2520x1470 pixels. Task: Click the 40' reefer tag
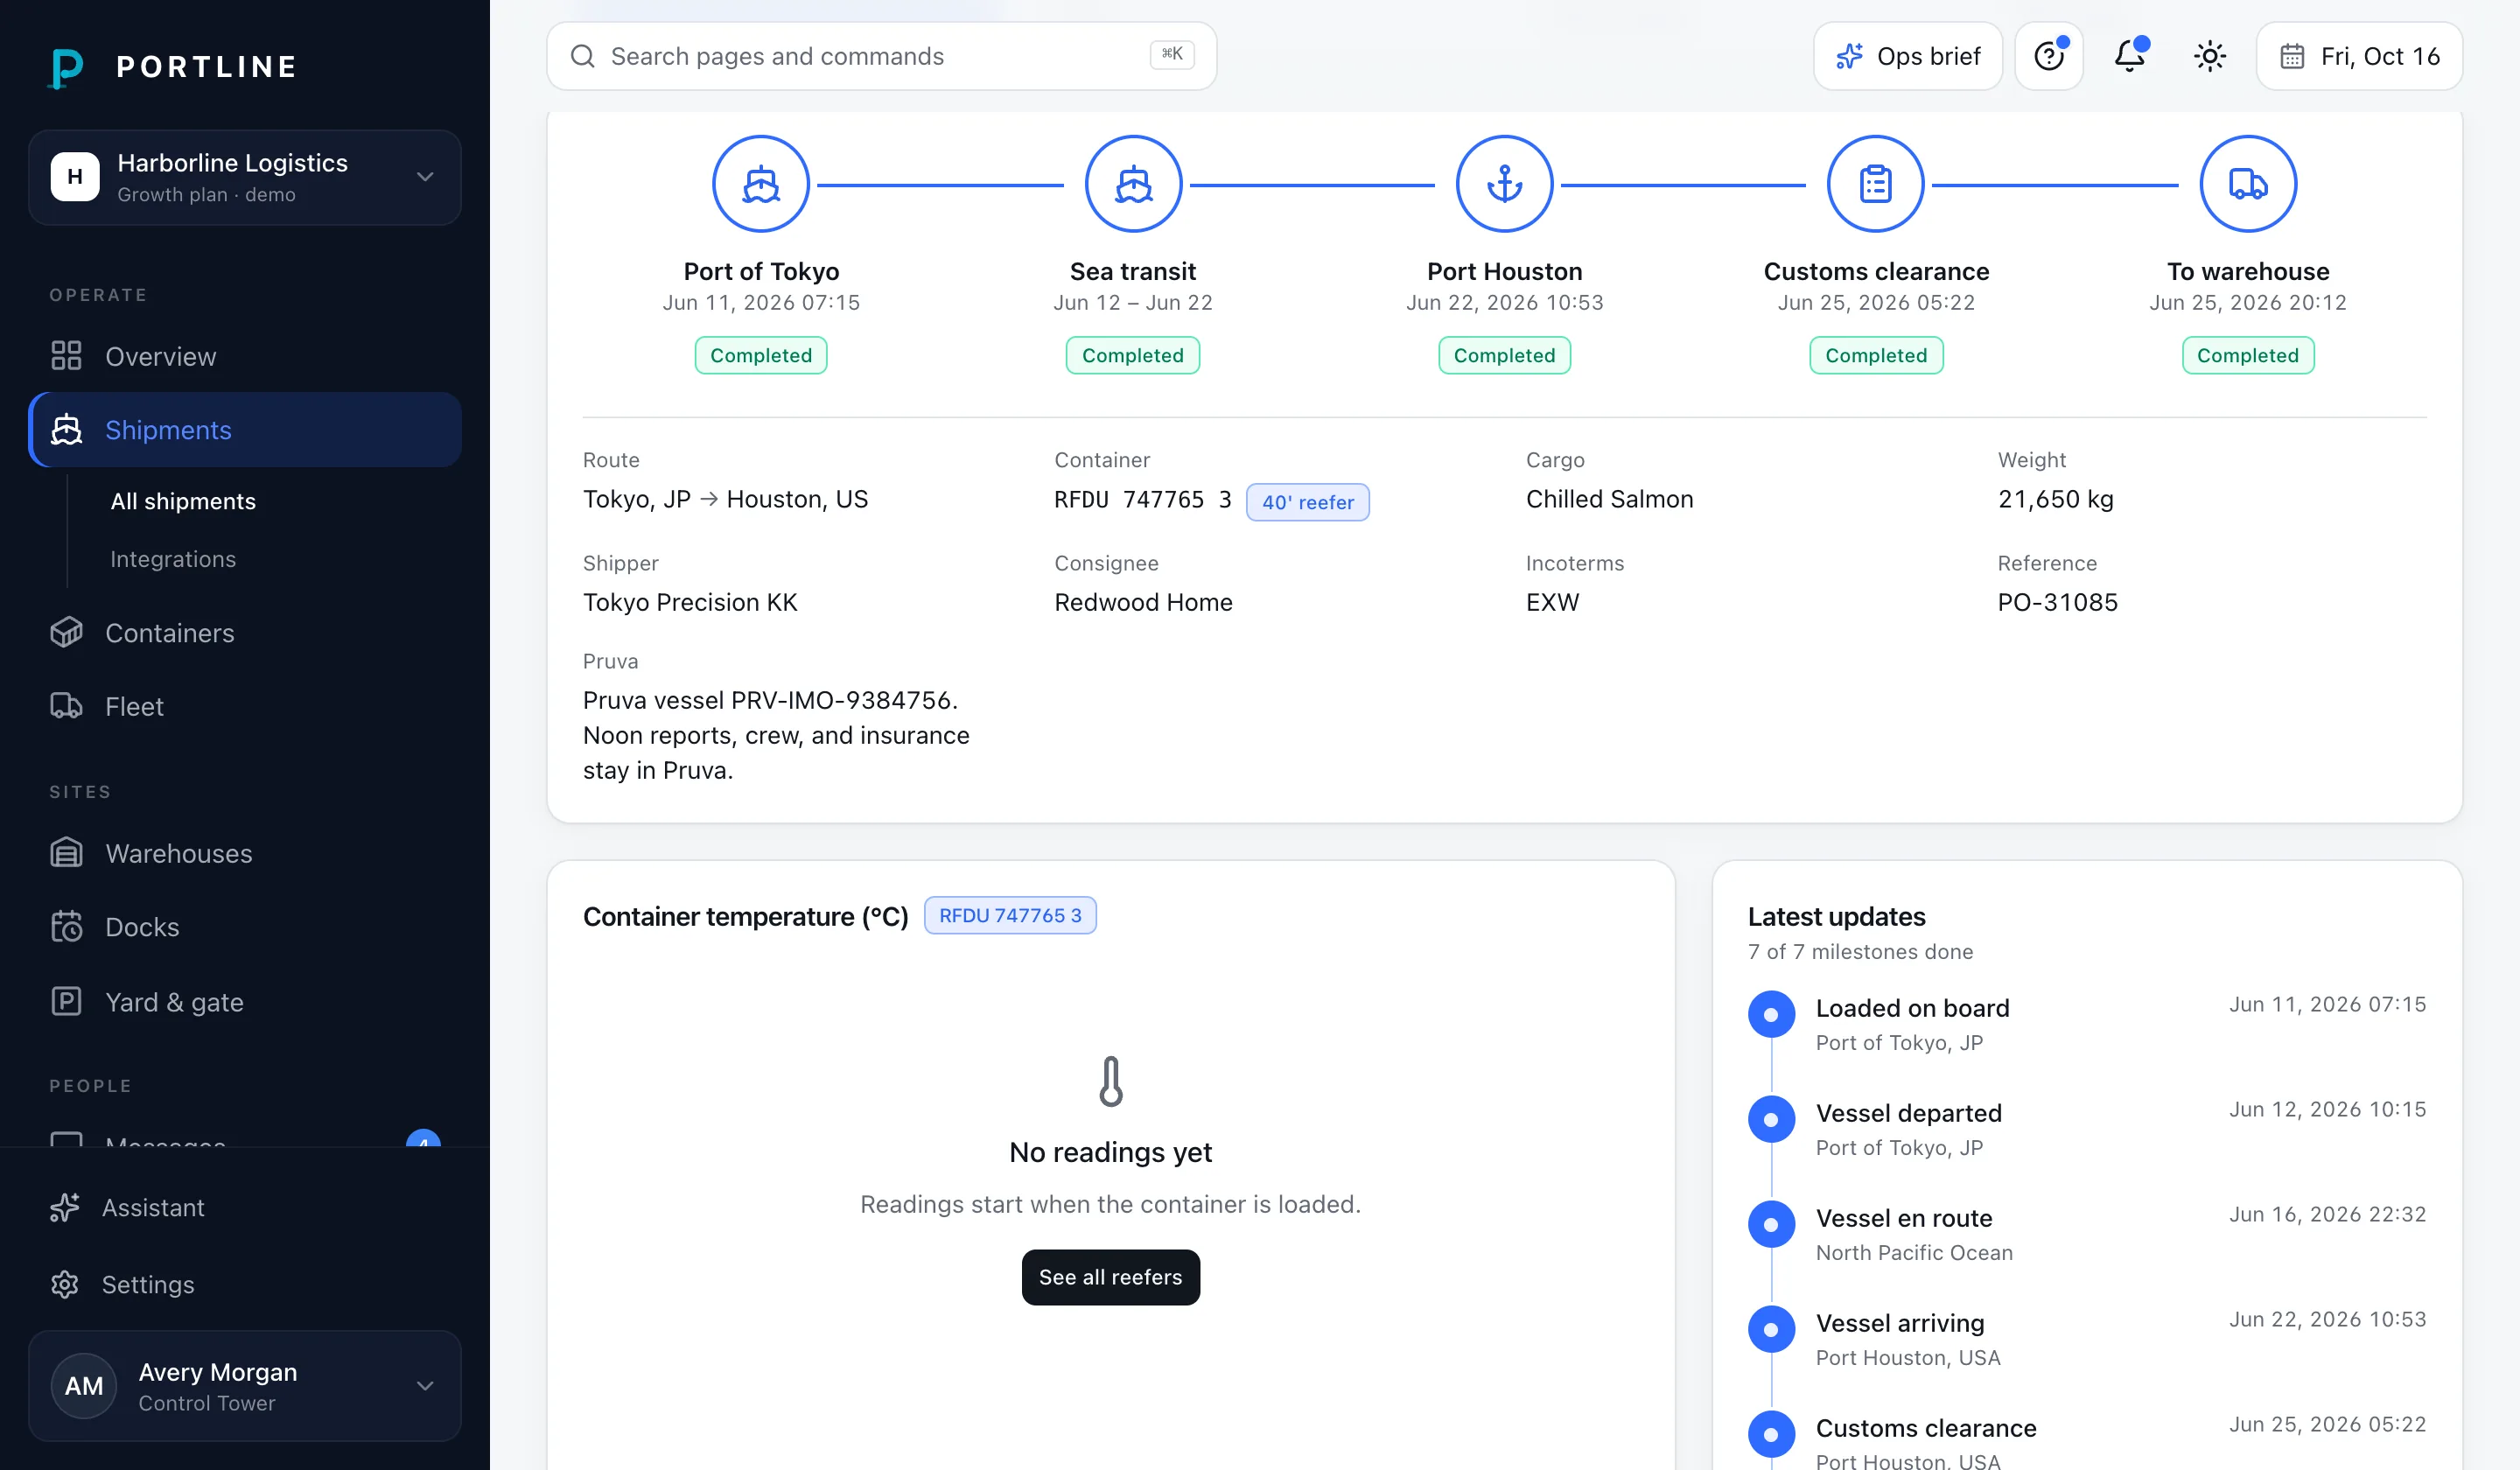[1308, 502]
